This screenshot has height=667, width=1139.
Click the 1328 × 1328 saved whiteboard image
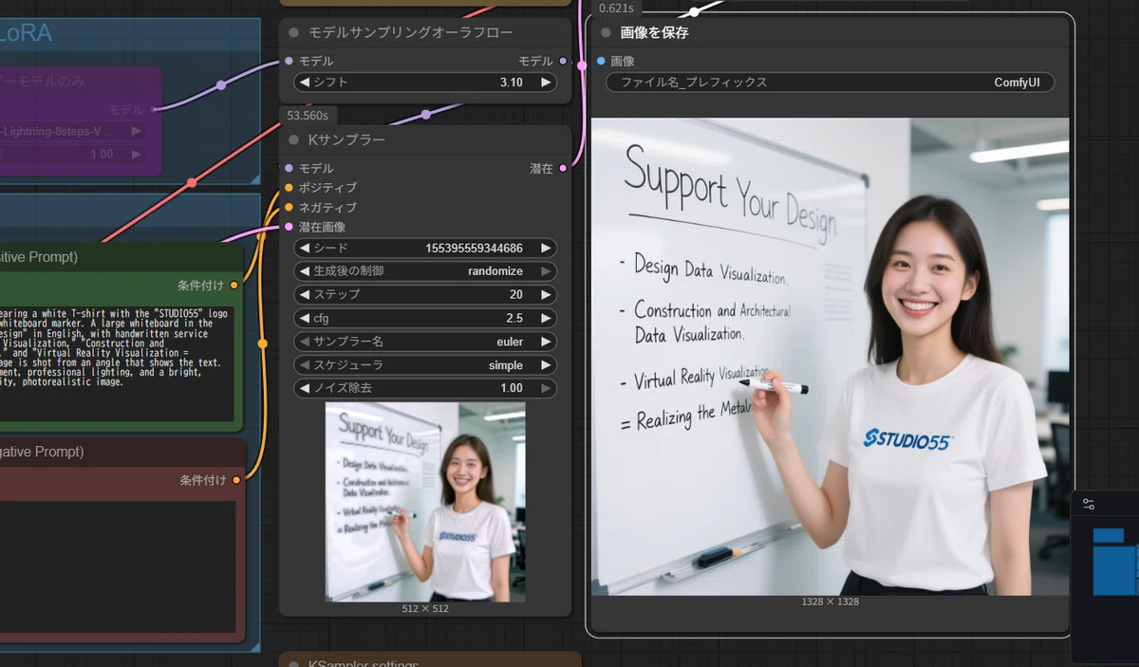(x=830, y=357)
